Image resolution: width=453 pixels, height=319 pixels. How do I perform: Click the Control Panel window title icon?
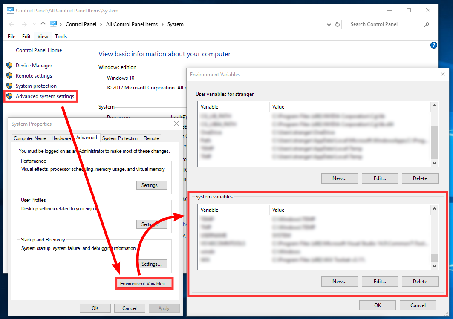click(10, 10)
